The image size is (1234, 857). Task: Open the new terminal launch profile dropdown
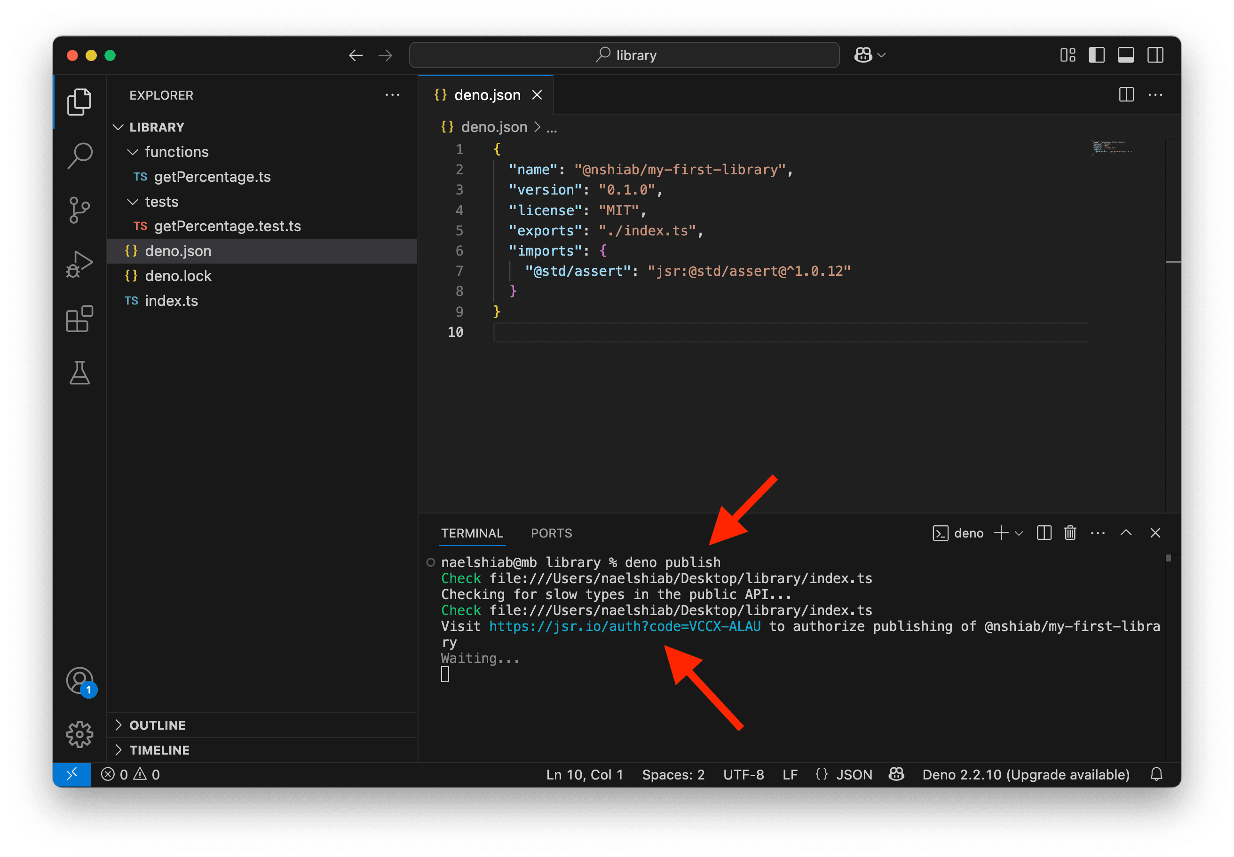coord(1019,533)
